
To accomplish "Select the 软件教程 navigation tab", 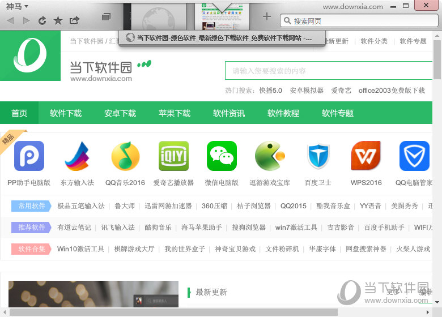I will (283, 113).
